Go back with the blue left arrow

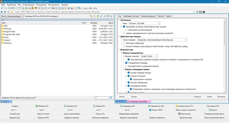point(2,12)
